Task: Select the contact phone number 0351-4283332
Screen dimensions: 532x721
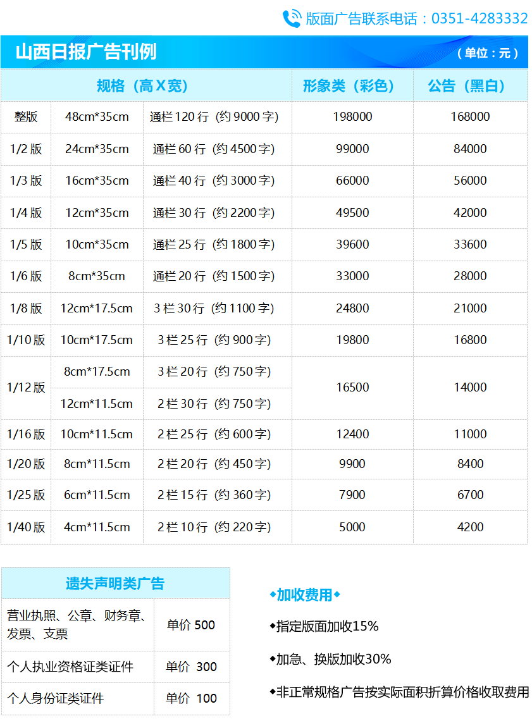Action: tap(479, 18)
